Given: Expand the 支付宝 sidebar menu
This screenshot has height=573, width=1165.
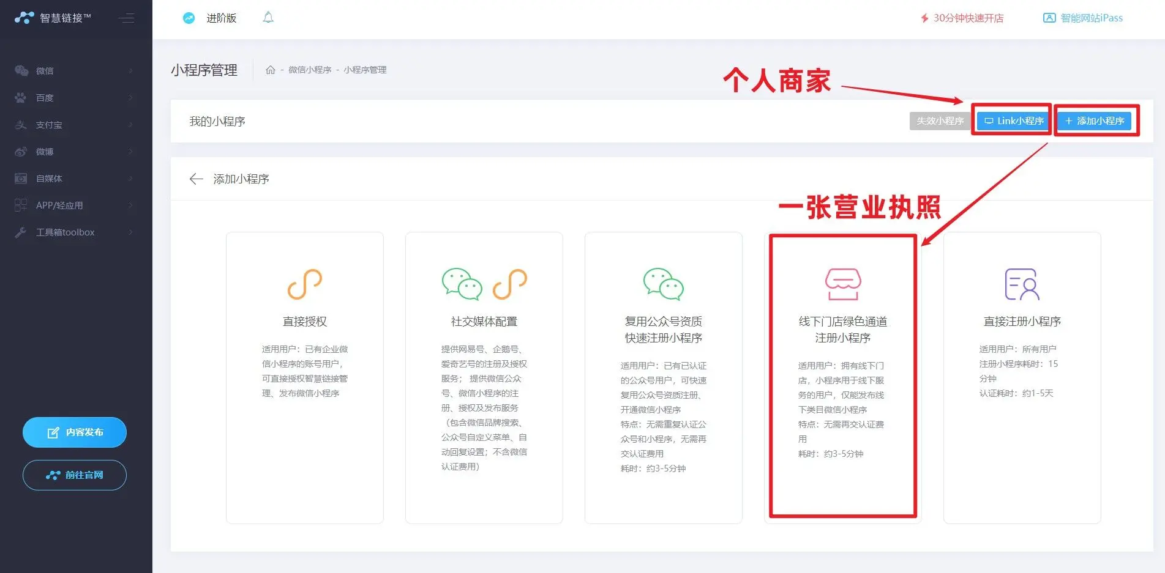Looking at the screenshot, I should (x=73, y=125).
